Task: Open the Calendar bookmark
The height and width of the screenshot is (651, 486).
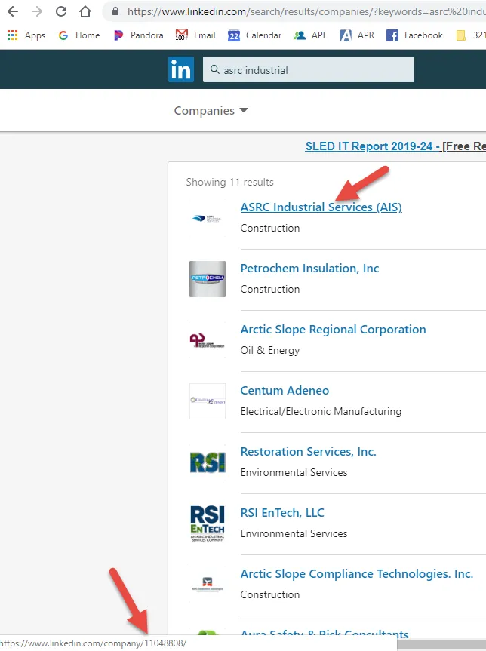Action: (254, 35)
